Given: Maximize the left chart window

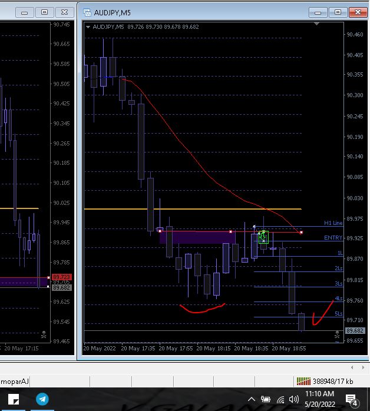Looking at the screenshot, I should [x=44, y=12].
